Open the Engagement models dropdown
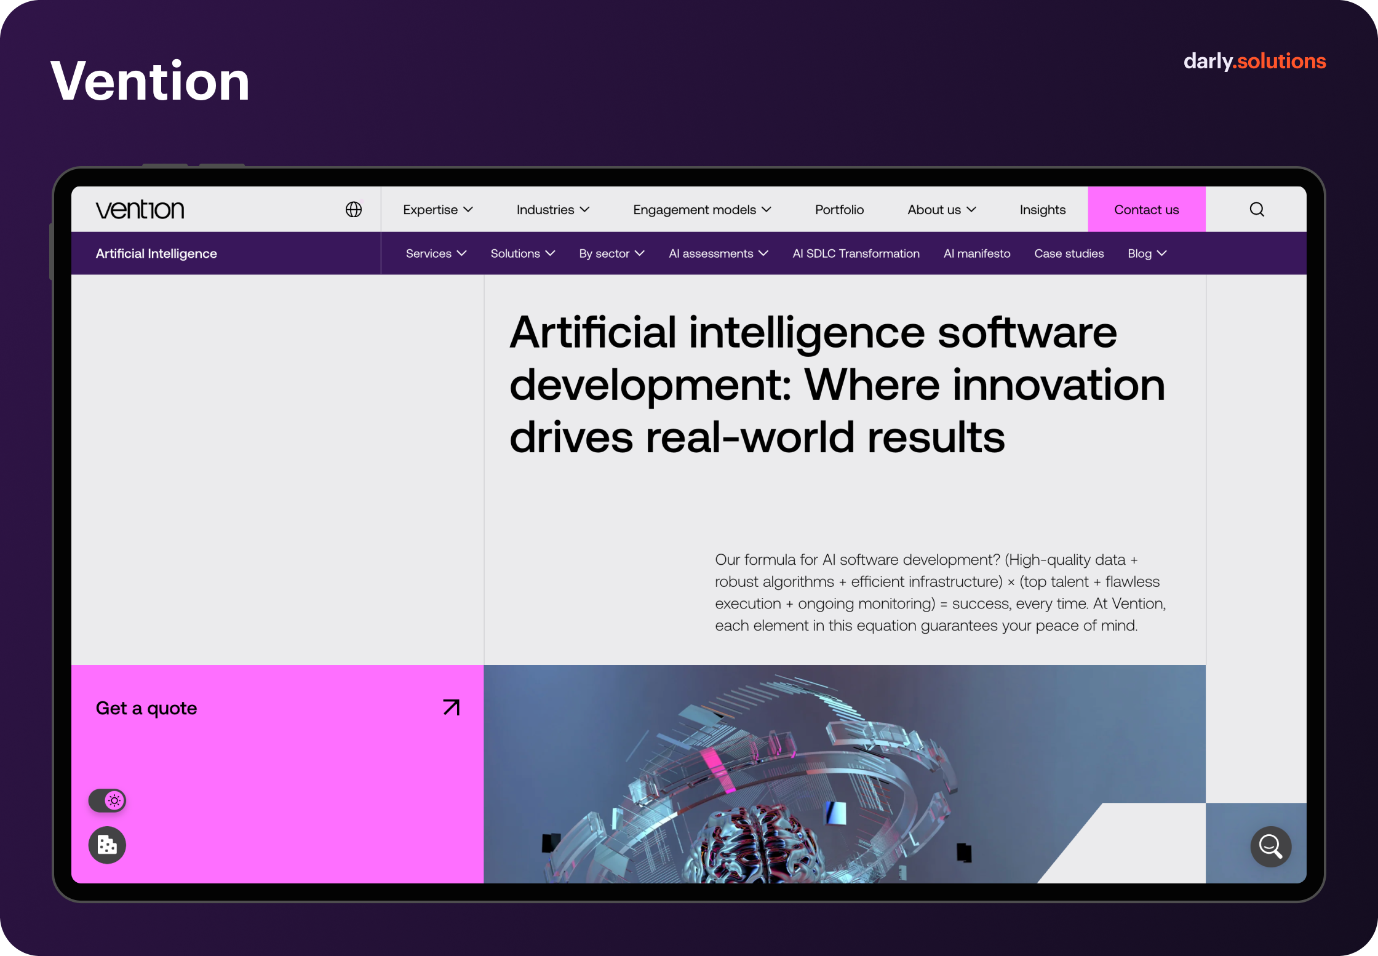 tap(702, 210)
